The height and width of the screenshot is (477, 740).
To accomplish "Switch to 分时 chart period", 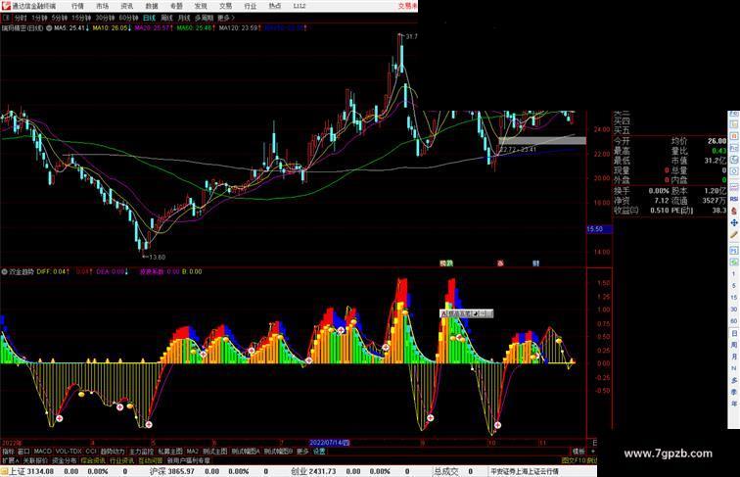I will pos(21,18).
